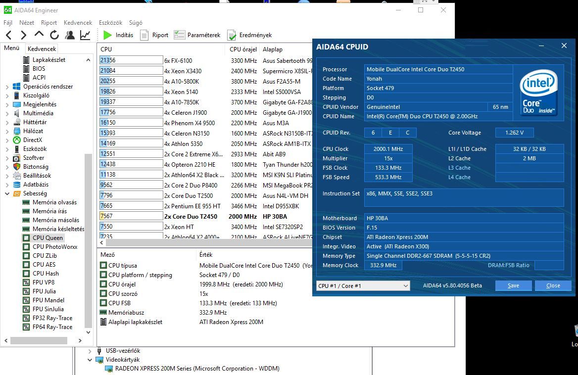The height and width of the screenshot is (375, 578).
Task: Click the CPU column header
Action: (x=161, y=49)
